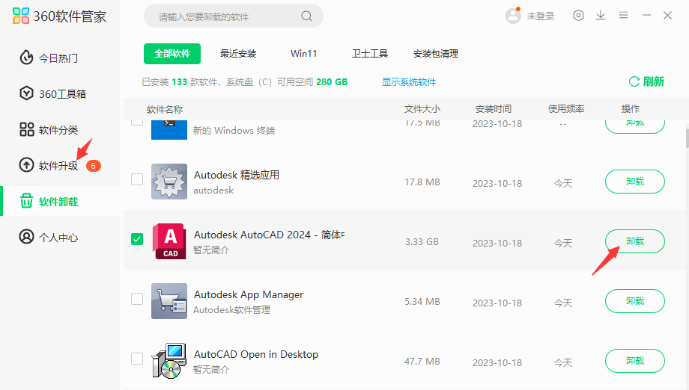Click the AutoCAD 2024 red A icon
Viewport: 689px width, 390px height.
click(x=169, y=241)
